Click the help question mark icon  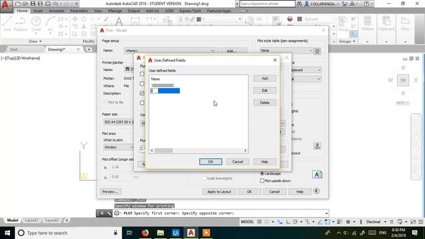click(367, 4)
